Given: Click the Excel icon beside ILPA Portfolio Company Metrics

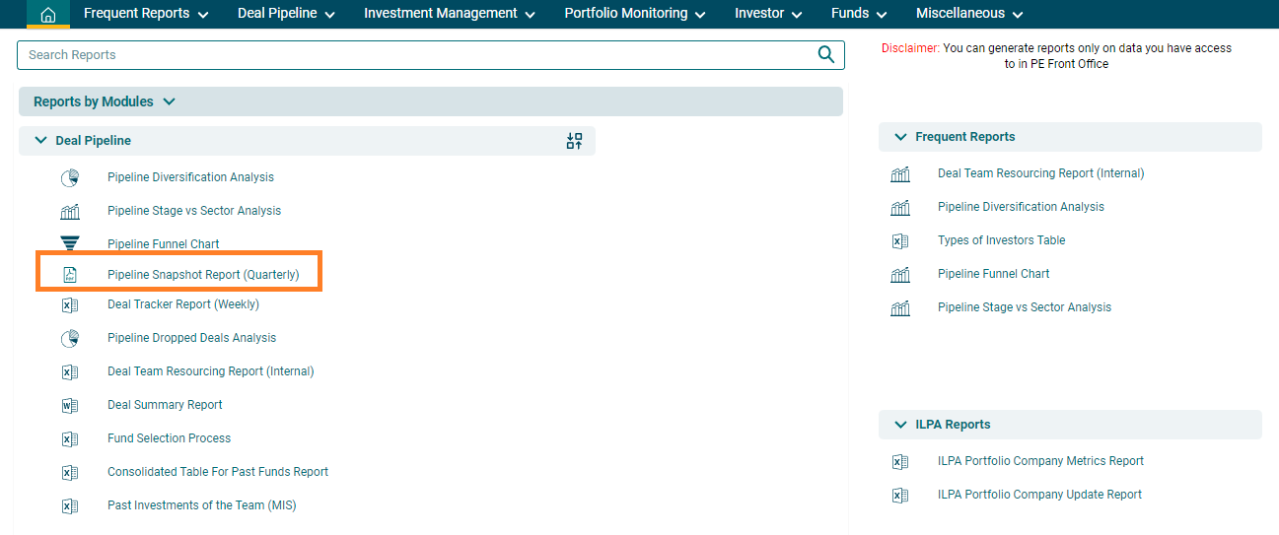Looking at the screenshot, I should tap(899, 461).
